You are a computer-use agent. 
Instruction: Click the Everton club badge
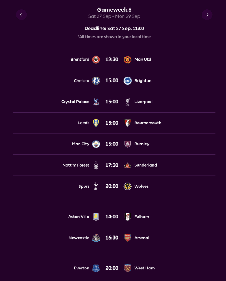tap(95, 268)
